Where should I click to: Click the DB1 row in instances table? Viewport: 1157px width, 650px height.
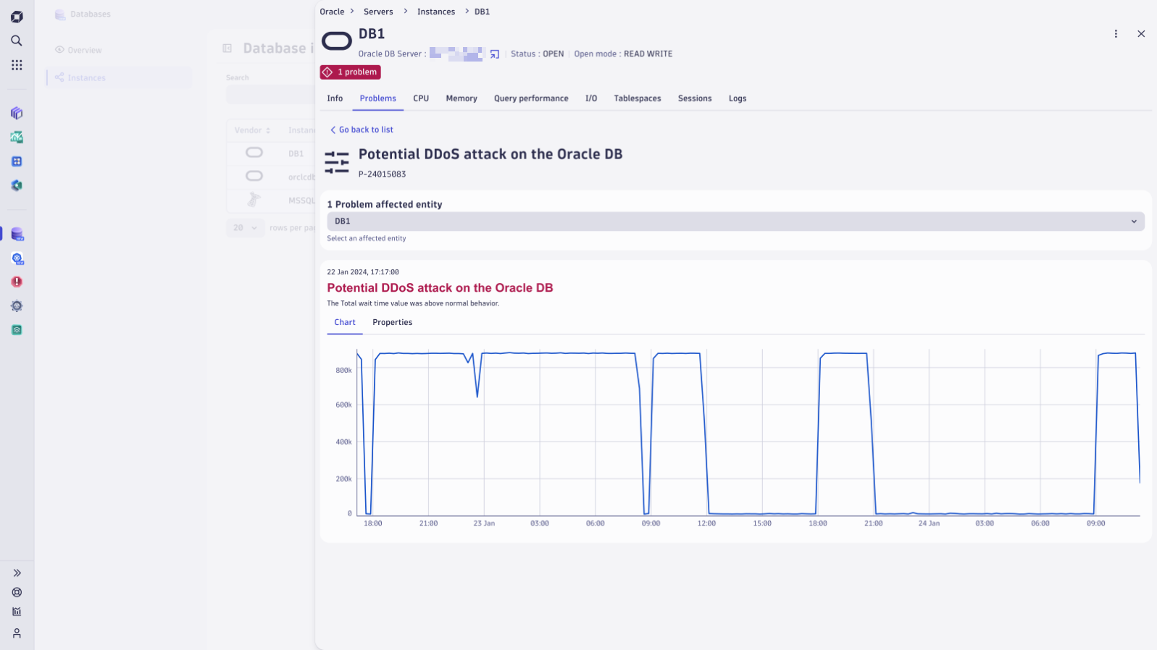pyautogui.click(x=271, y=153)
